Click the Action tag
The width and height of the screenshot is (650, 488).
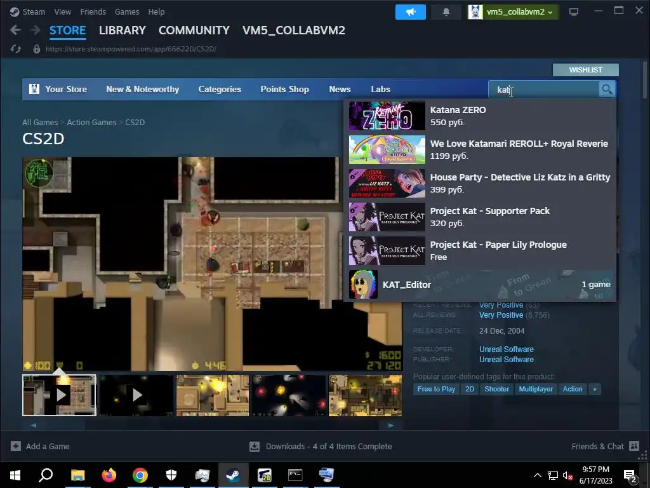click(573, 390)
